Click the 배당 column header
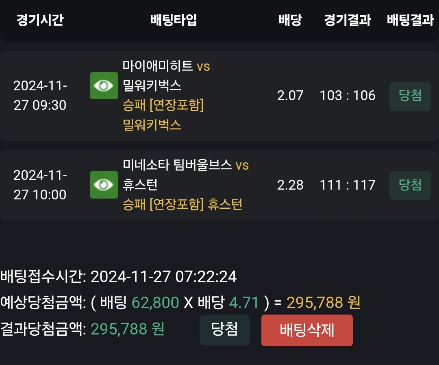Image resolution: width=439 pixels, height=365 pixels. coord(290,20)
